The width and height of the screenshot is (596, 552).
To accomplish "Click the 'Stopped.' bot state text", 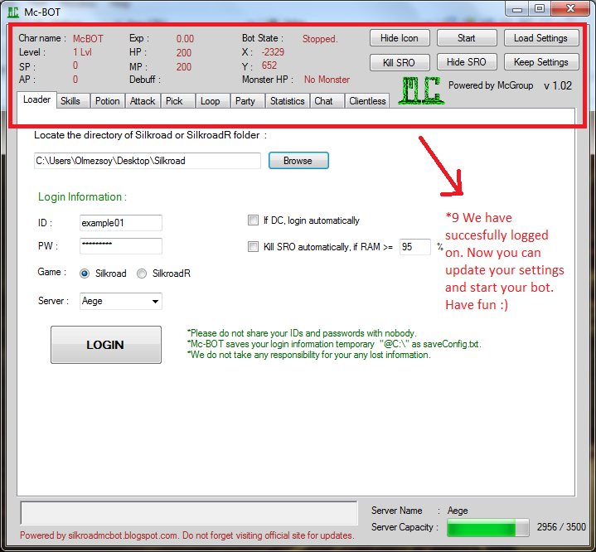I will coord(320,39).
